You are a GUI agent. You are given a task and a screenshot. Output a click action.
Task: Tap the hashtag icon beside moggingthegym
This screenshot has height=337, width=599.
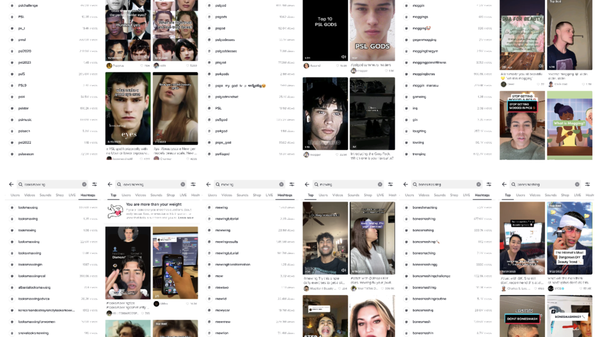pos(406,51)
